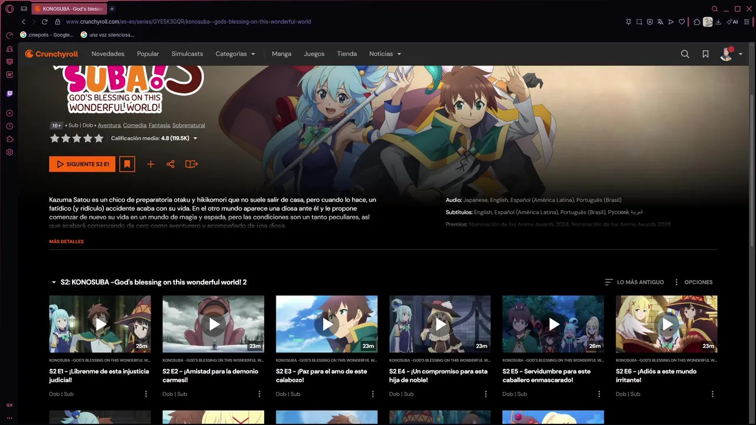Viewport: 756px width, 425px height.
Task: Open Juegos in navigation
Action: (314, 54)
